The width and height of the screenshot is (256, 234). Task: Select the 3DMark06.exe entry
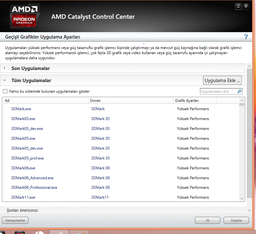pyautogui.click(x=23, y=168)
